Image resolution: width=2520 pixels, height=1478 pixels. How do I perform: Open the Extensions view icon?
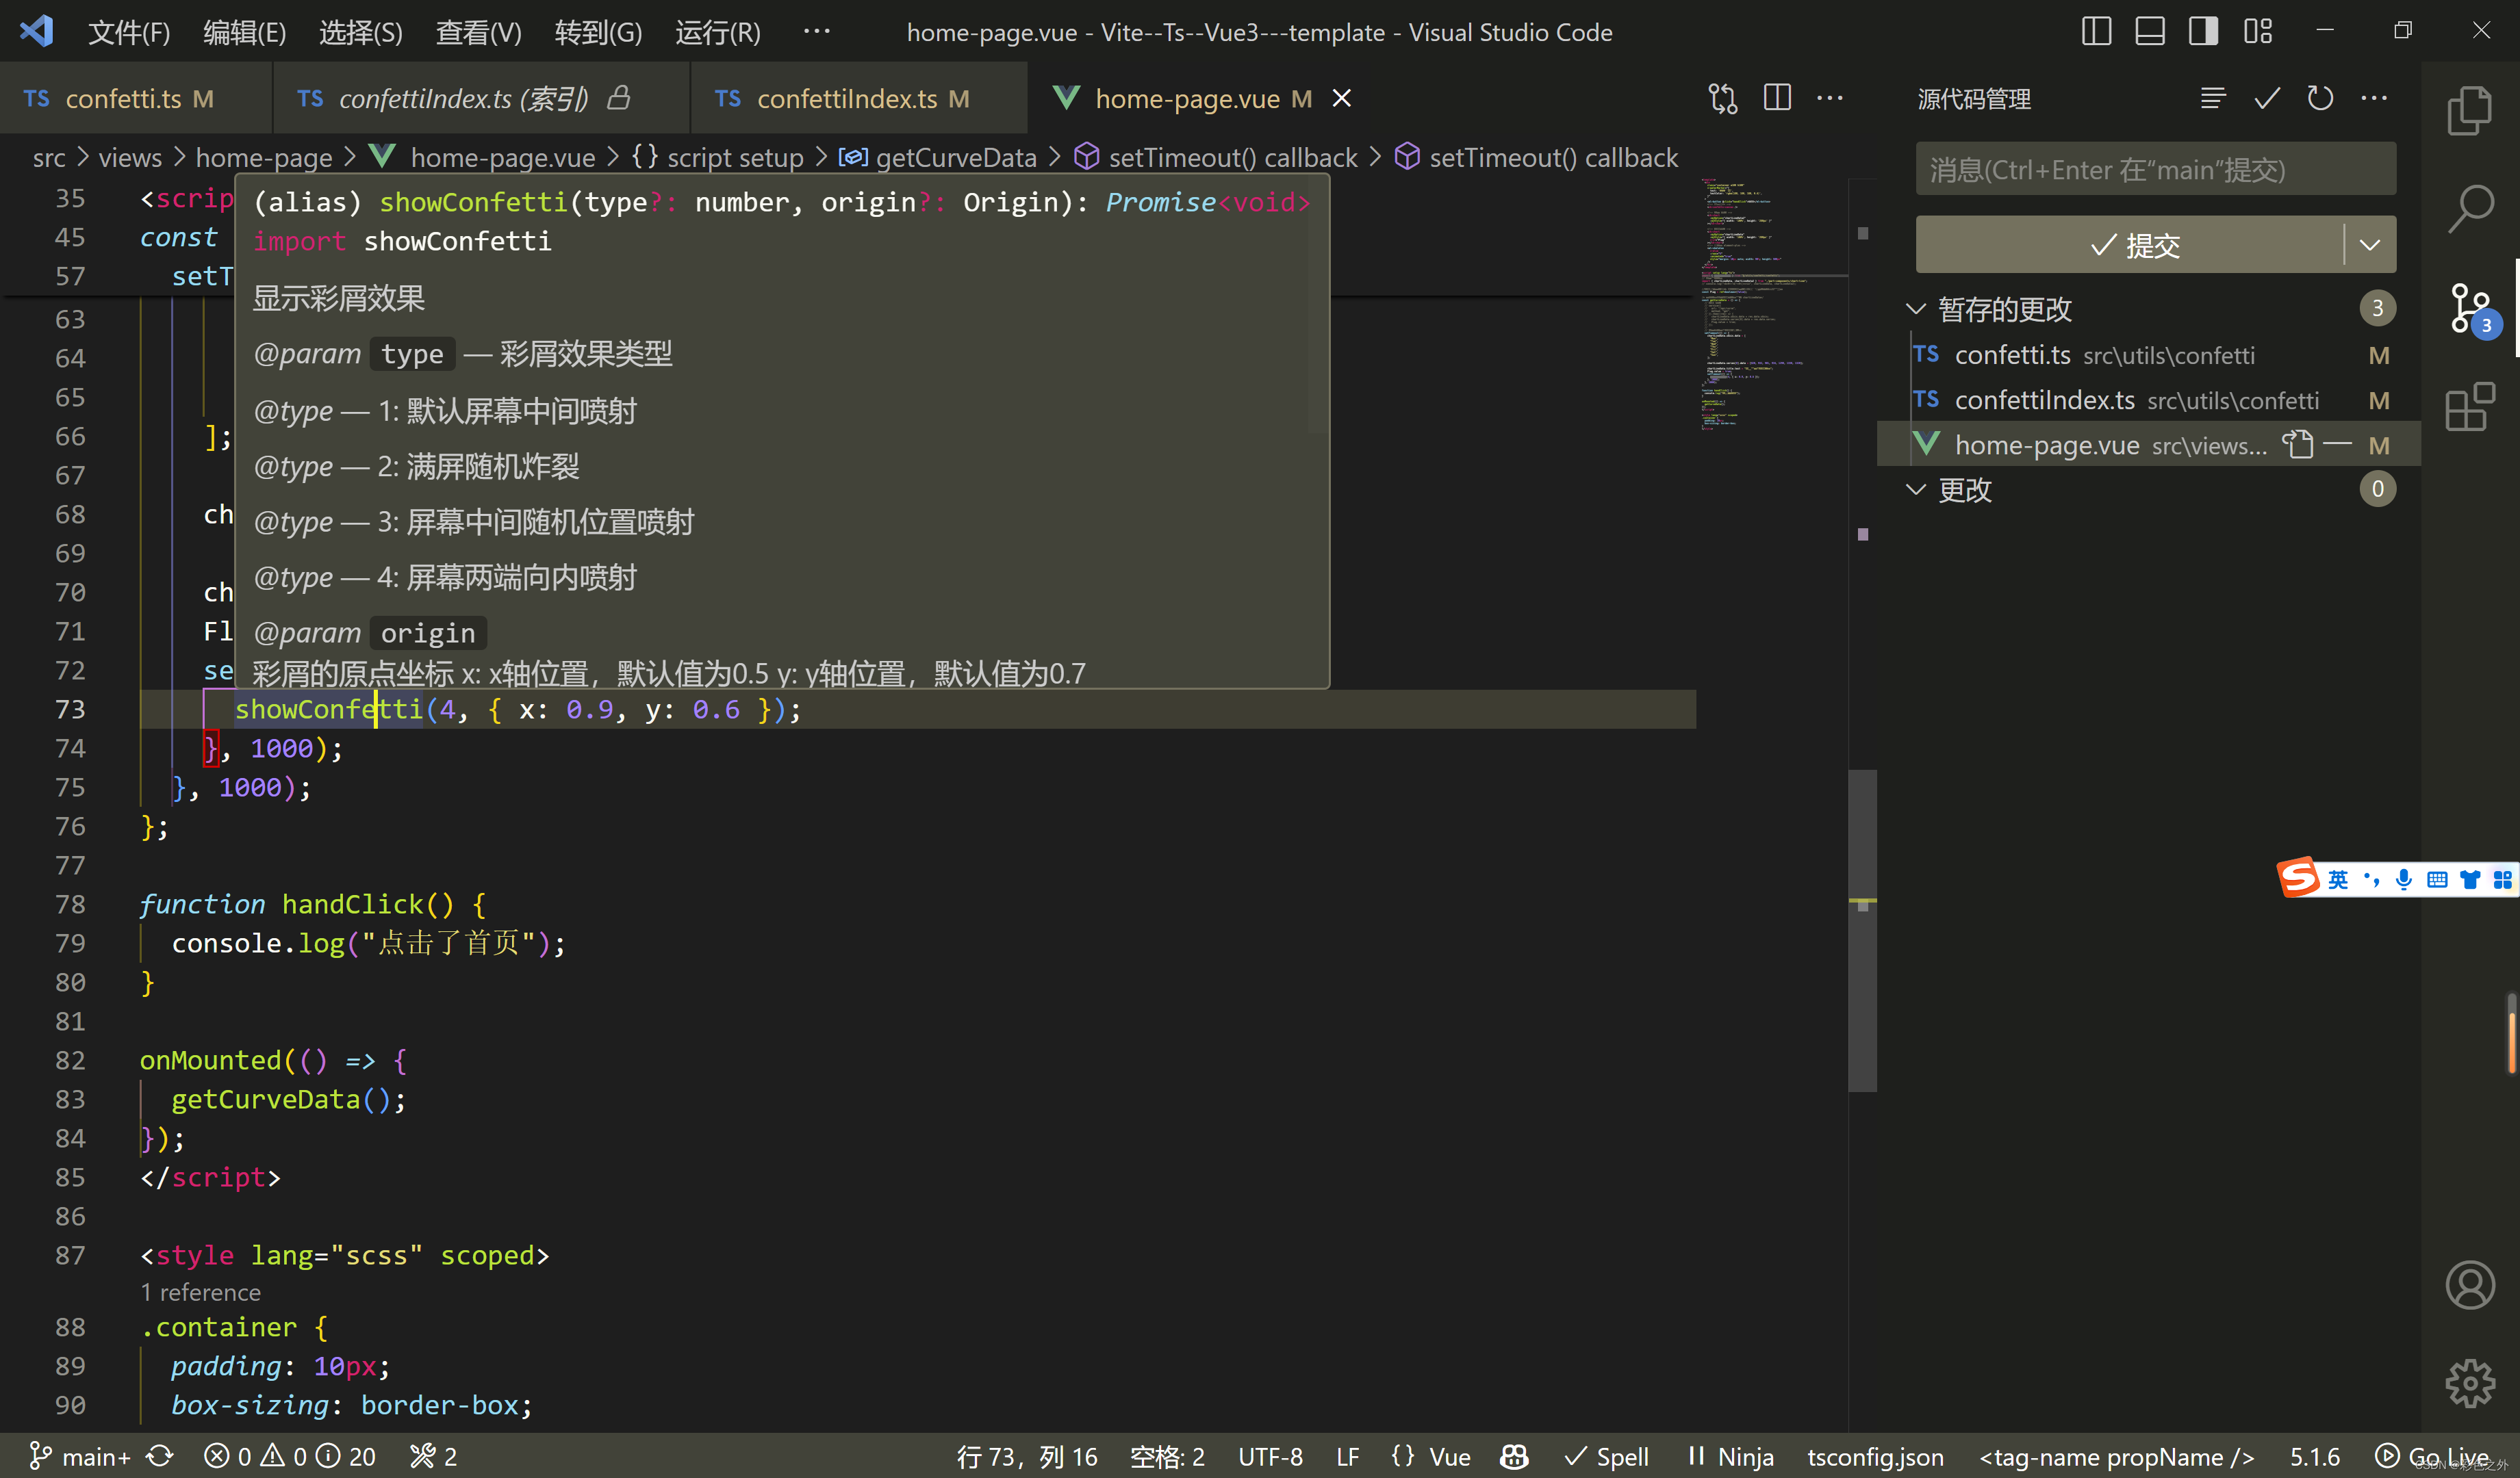pyautogui.click(x=2469, y=406)
